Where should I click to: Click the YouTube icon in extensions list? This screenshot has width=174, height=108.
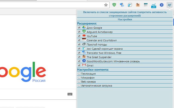tap(84, 35)
